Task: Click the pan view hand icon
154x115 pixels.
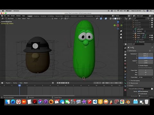Action: click(121, 34)
